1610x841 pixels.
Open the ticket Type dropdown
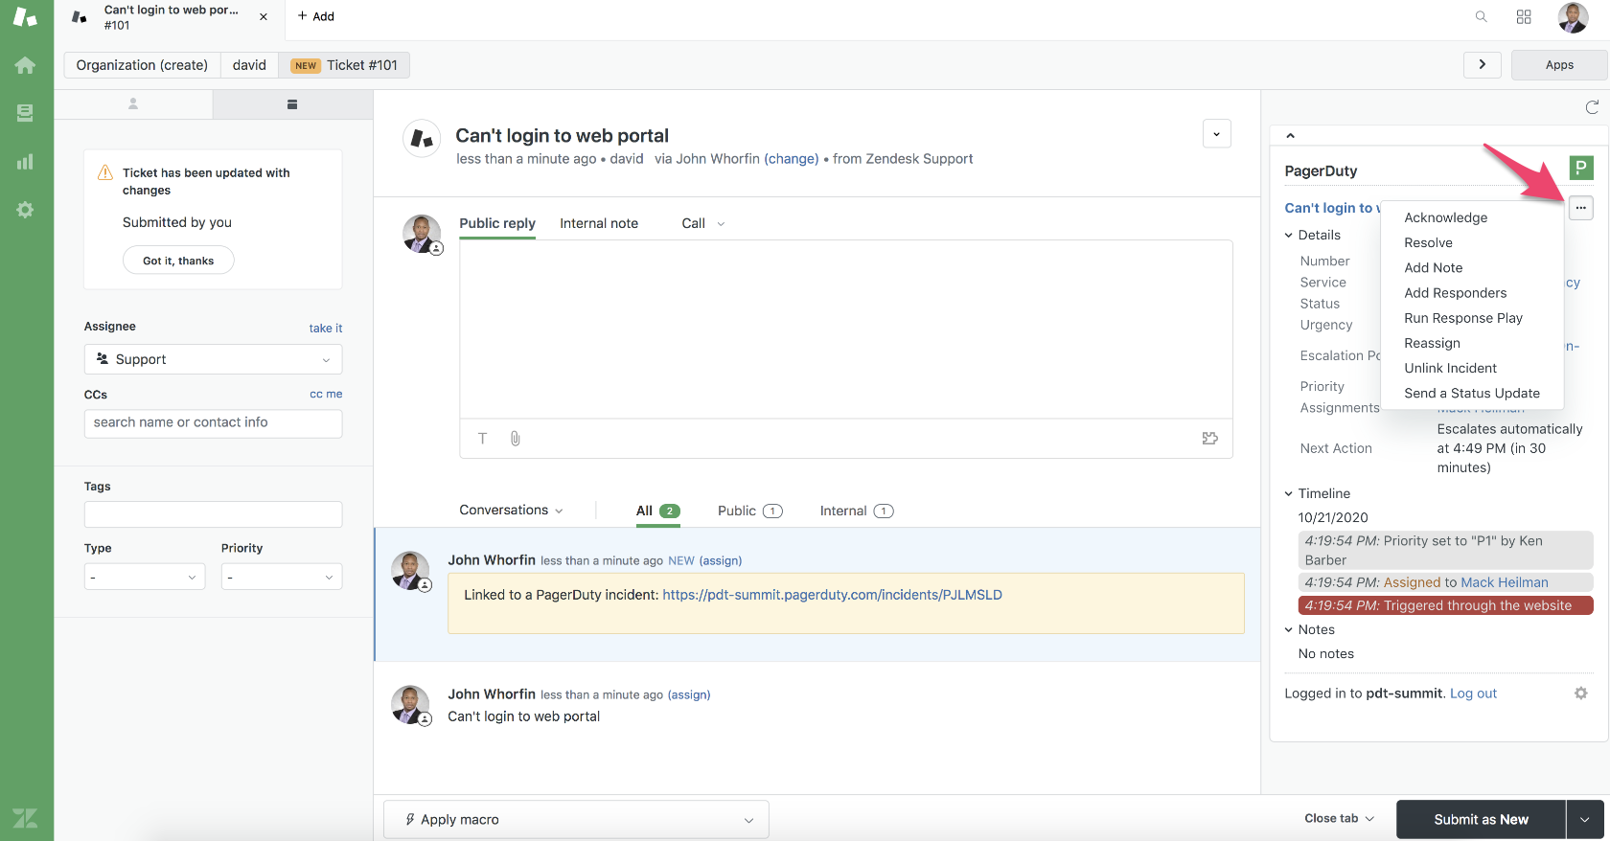pyautogui.click(x=144, y=578)
